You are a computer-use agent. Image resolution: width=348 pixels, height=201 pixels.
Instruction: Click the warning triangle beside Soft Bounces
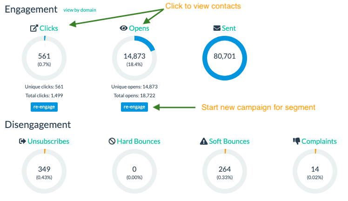203,141
